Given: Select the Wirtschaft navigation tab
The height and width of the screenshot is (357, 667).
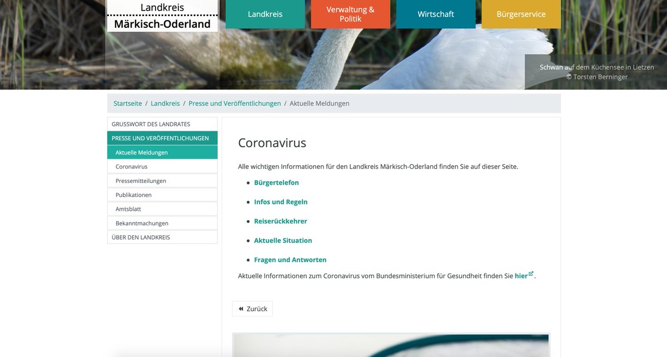Looking at the screenshot, I should tap(436, 14).
